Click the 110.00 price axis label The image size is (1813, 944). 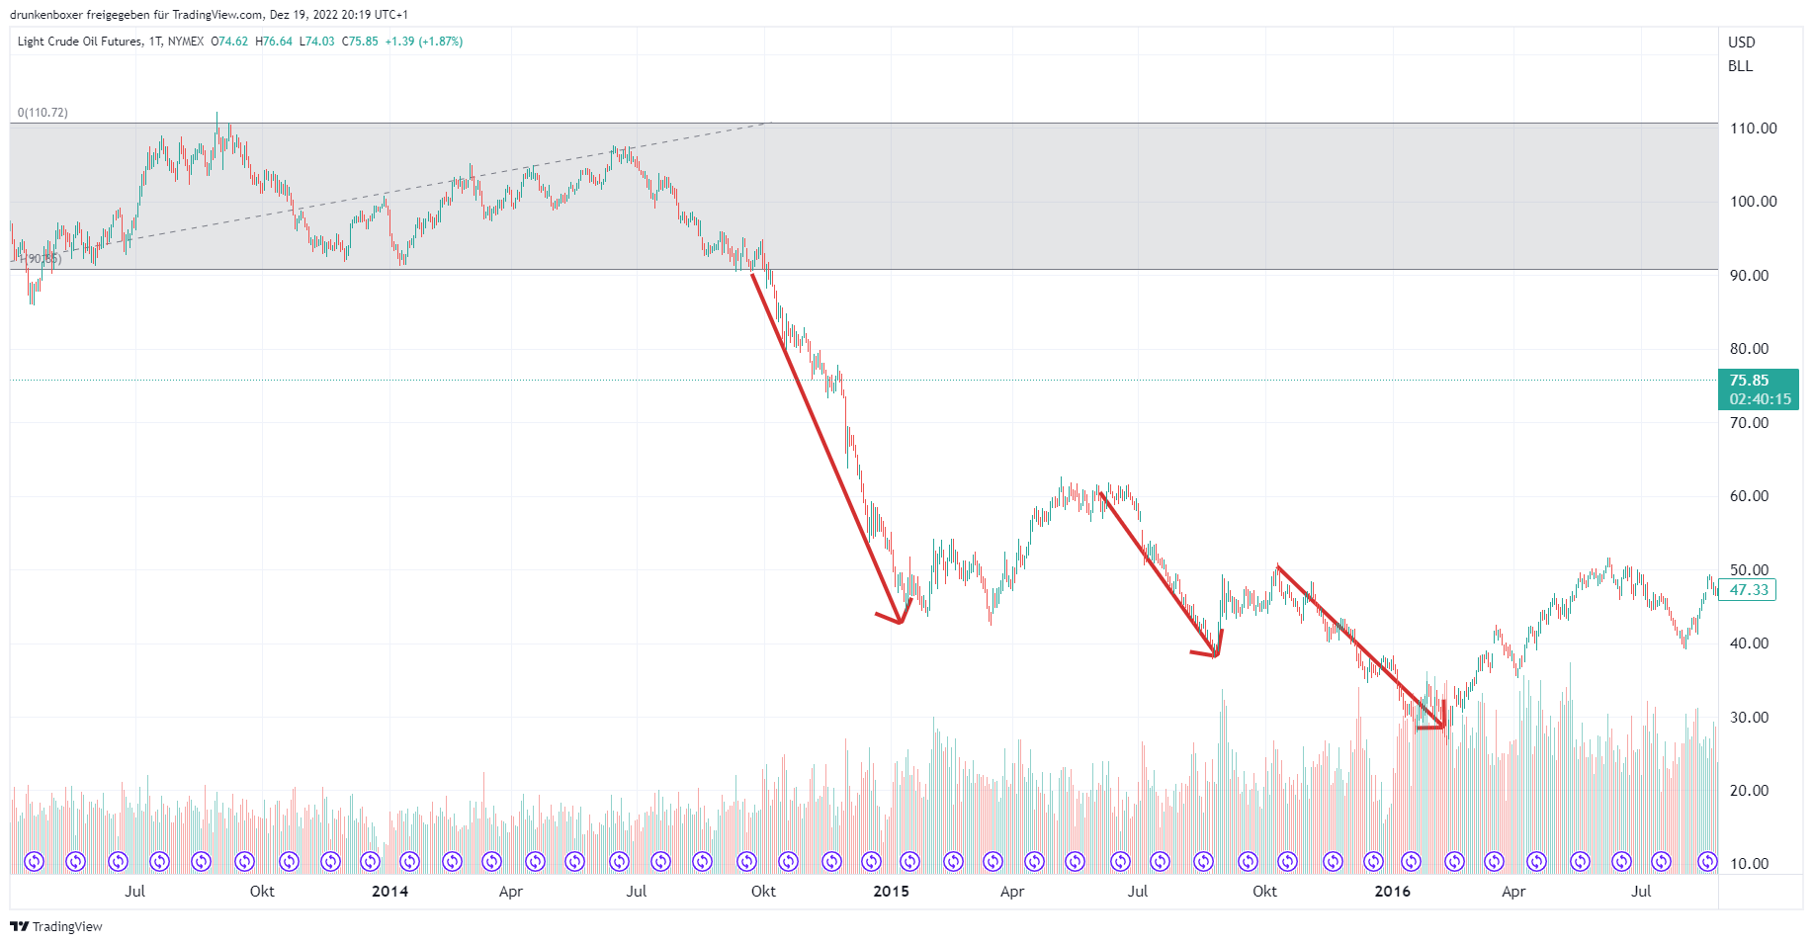1753,129
